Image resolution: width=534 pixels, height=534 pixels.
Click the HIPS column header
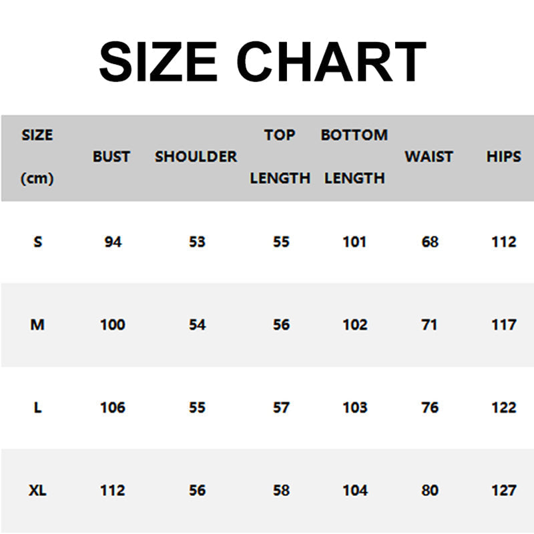(503, 157)
